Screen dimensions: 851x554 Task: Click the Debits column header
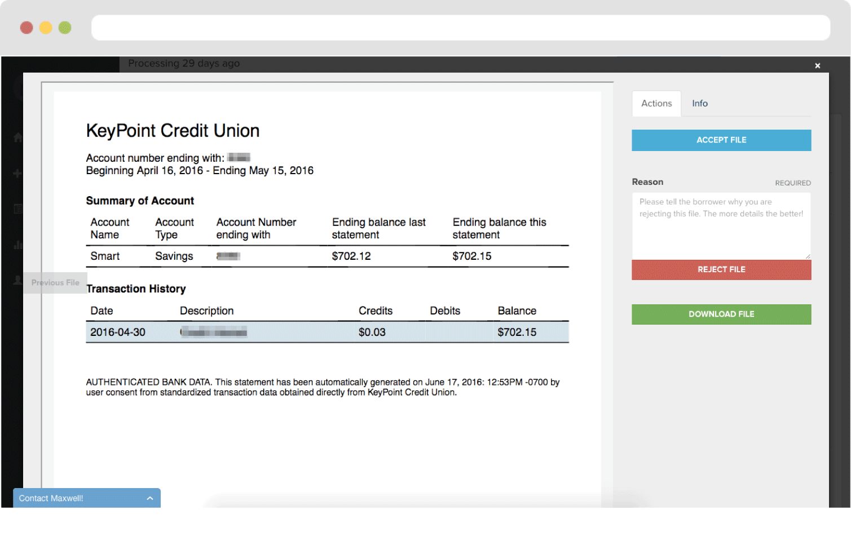445,311
